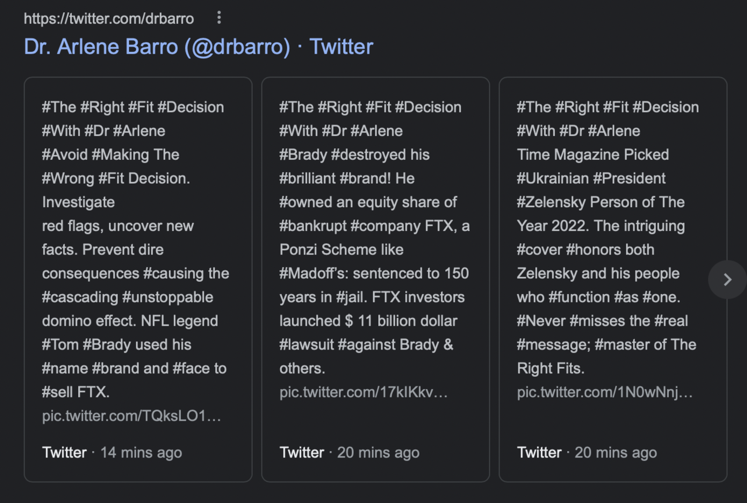The width and height of the screenshot is (747, 503).
Task: Select the tweet card about Tom Brady selling FTX
Action: coord(138,280)
